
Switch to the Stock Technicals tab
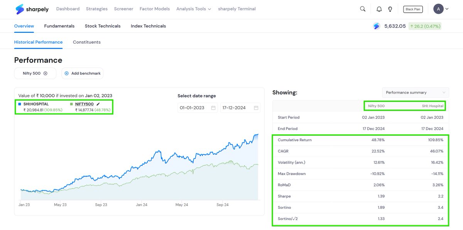[x=103, y=26]
